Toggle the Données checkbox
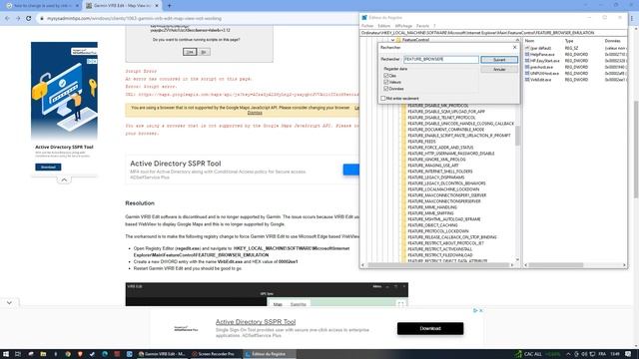Image resolution: width=639 pixels, height=359 pixels. tap(386, 89)
